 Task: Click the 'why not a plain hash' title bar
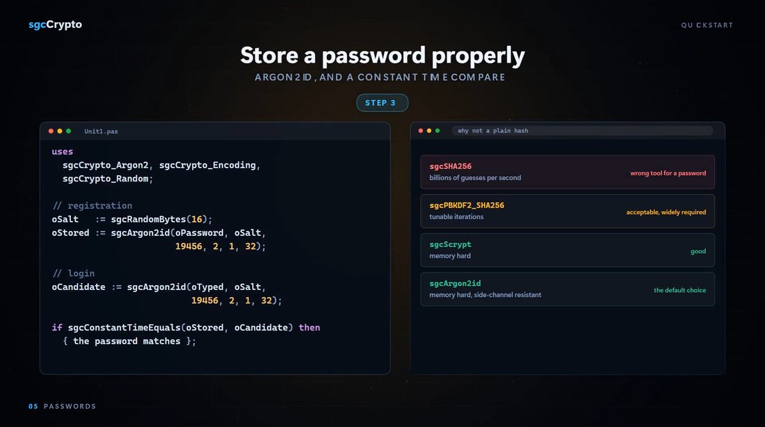pos(582,130)
